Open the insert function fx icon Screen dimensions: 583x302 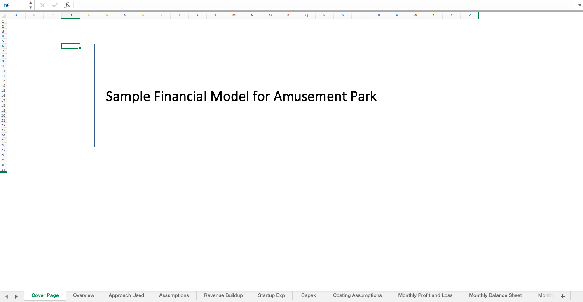(68, 5)
